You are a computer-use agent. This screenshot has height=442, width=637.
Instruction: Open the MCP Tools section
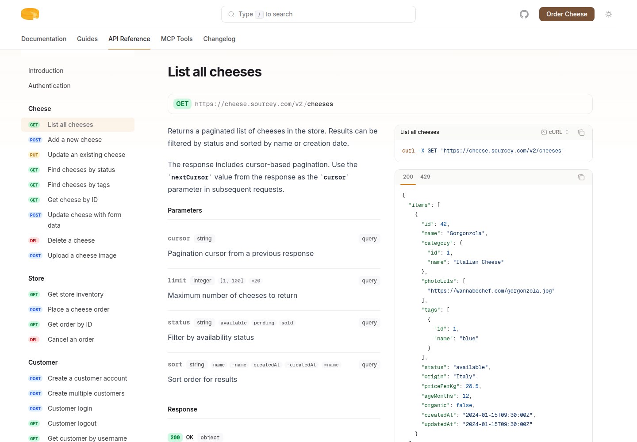tap(177, 39)
